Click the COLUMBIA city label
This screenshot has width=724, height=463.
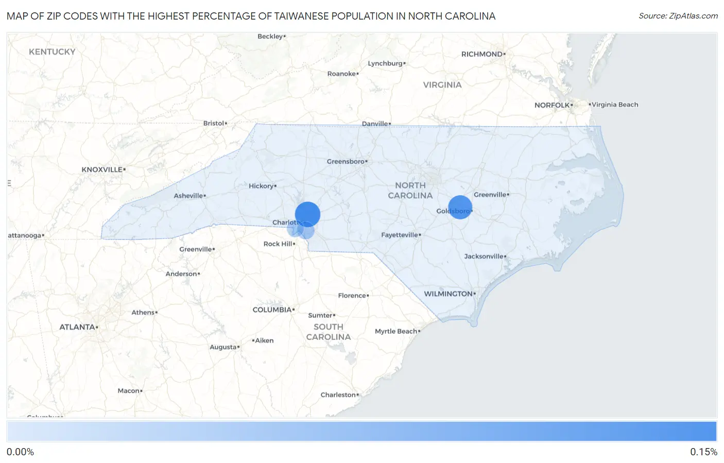[x=272, y=310]
